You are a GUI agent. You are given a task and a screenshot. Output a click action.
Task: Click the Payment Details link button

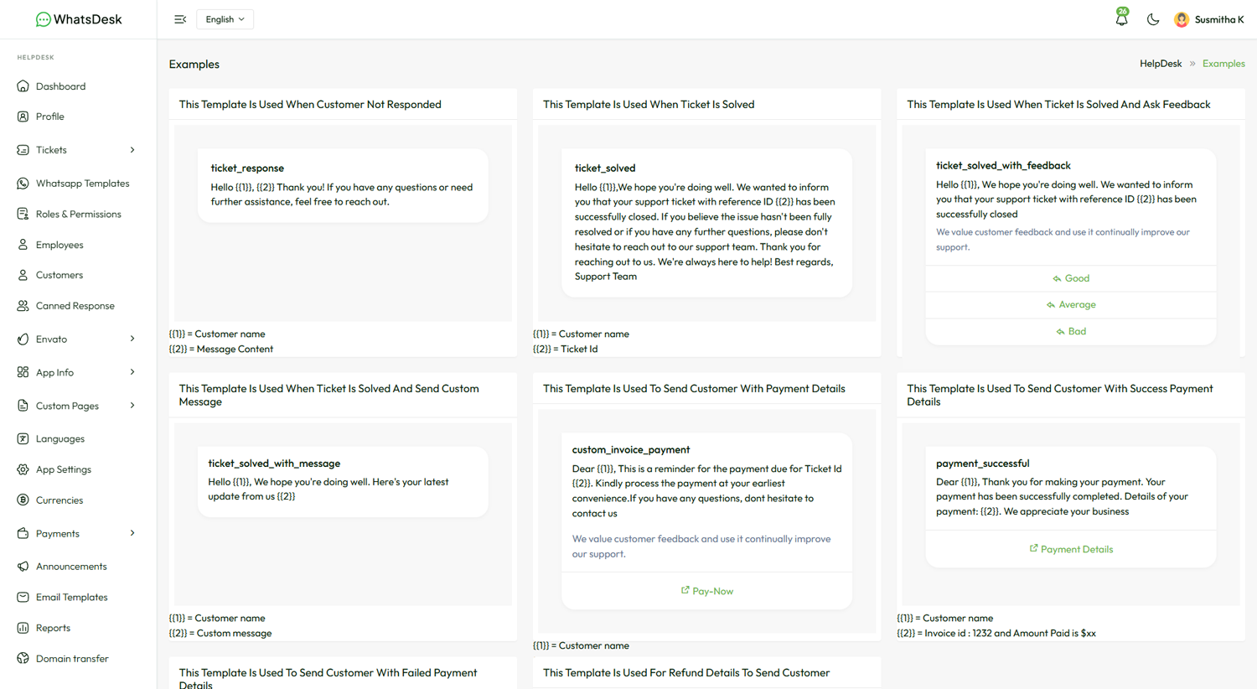tap(1070, 549)
